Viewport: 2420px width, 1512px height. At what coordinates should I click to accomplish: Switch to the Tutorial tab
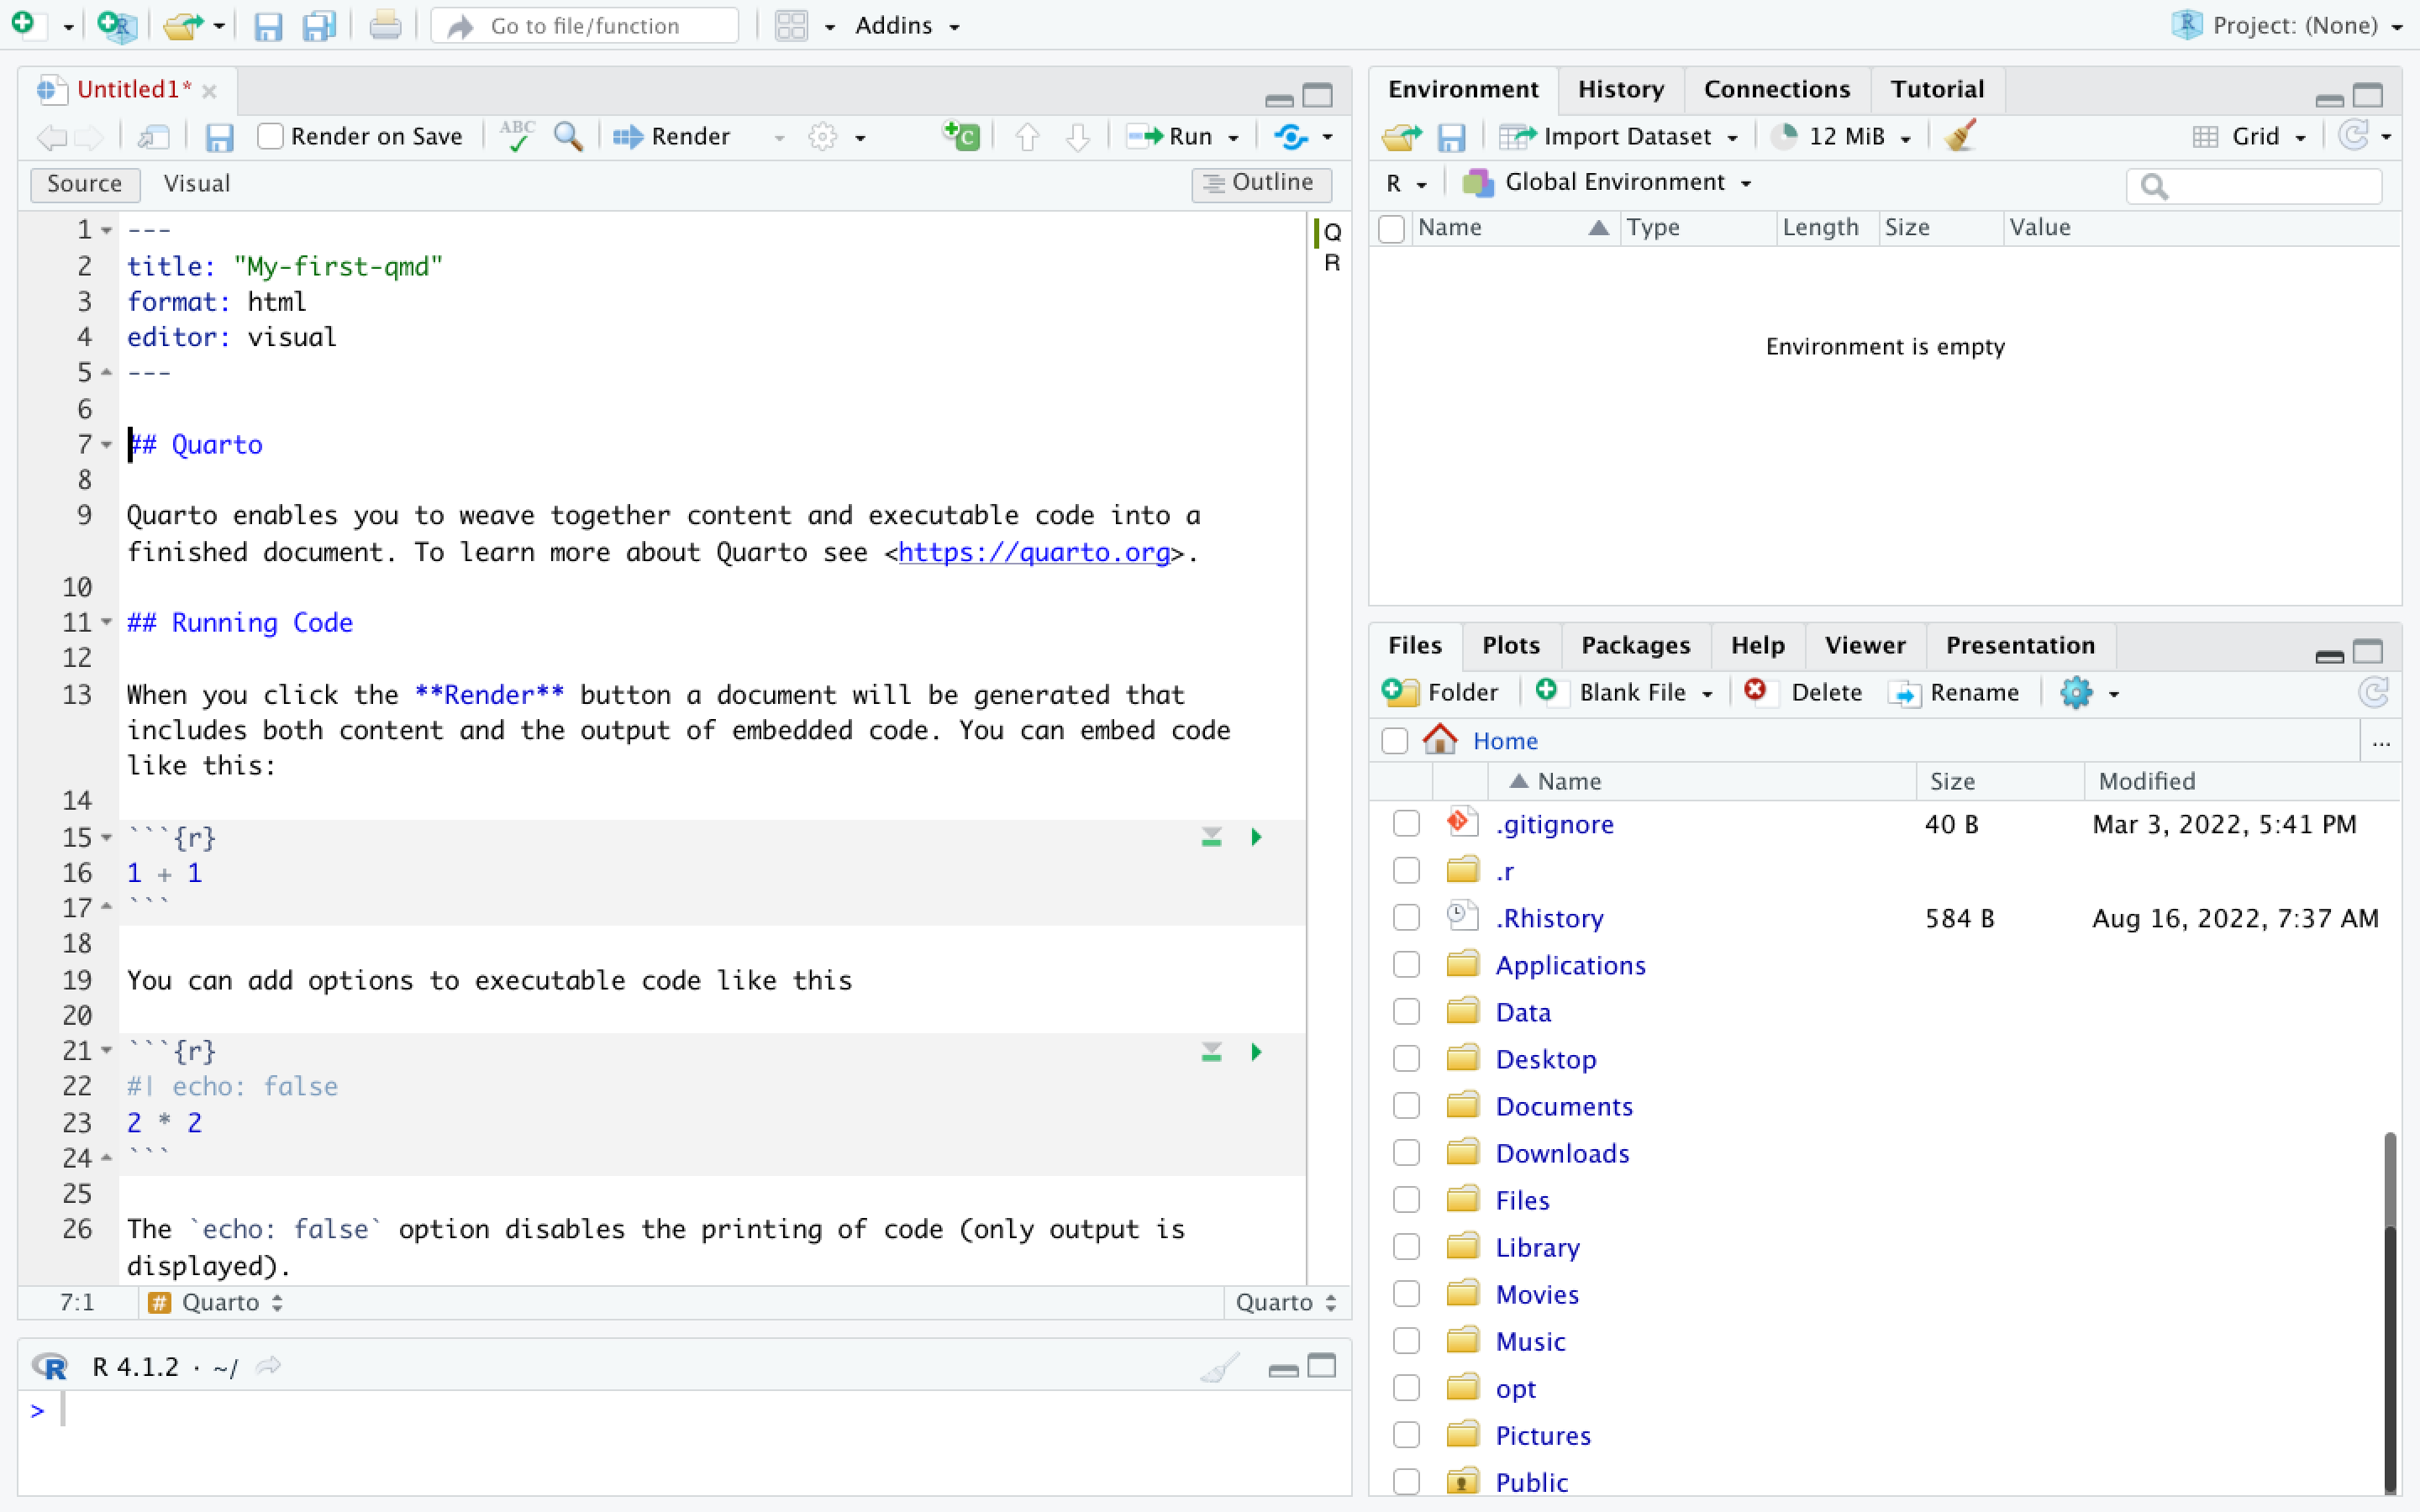[x=1936, y=89]
